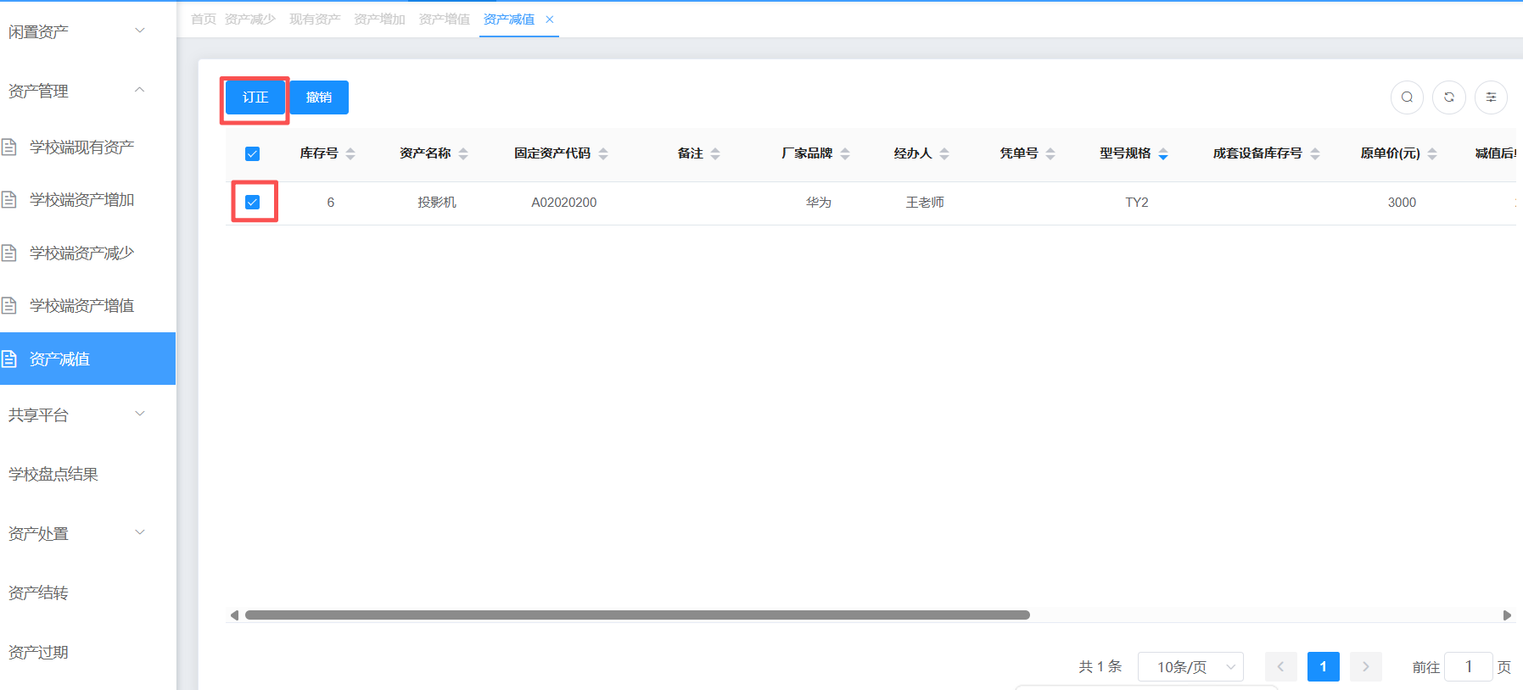Image resolution: width=1523 pixels, height=690 pixels.
Task: Click the search icon button
Action: pyautogui.click(x=1407, y=97)
